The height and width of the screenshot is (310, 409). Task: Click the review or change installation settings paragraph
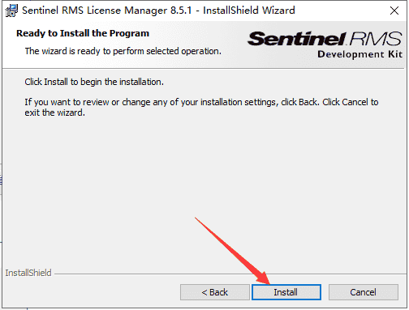(x=201, y=108)
